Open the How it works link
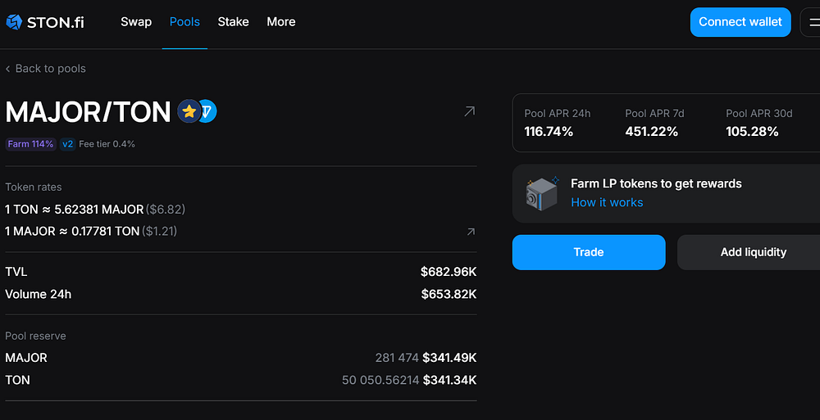 point(607,202)
